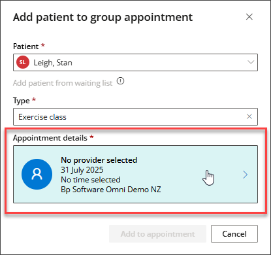Image resolution: width=271 pixels, height=255 pixels.
Task: Click the Add to appointment button
Action: pyautogui.click(x=157, y=234)
